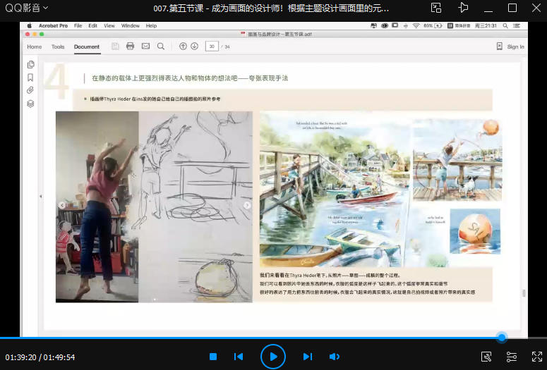The image size is (547, 370).
Task: Toggle fullscreen mode
Action: point(537,357)
